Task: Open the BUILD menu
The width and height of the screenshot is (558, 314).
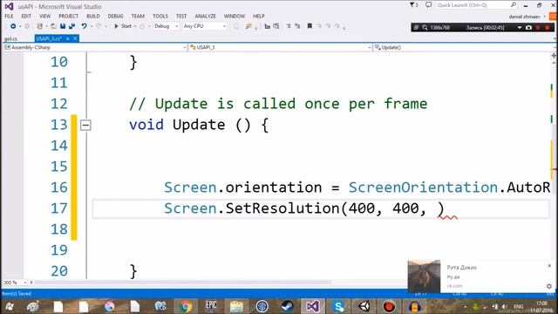Action: 93,16
